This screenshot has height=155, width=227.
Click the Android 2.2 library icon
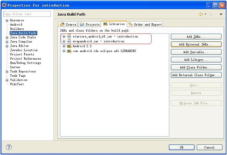(x=69, y=46)
